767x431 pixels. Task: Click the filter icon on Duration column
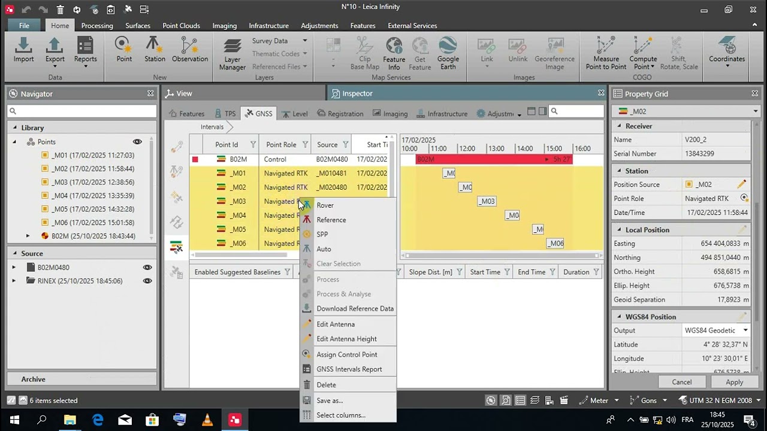coord(596,272)
